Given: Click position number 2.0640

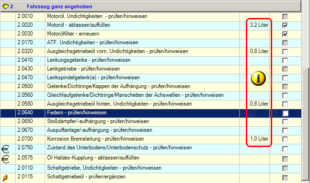Looking at the screenshot, I should [25, 112].
